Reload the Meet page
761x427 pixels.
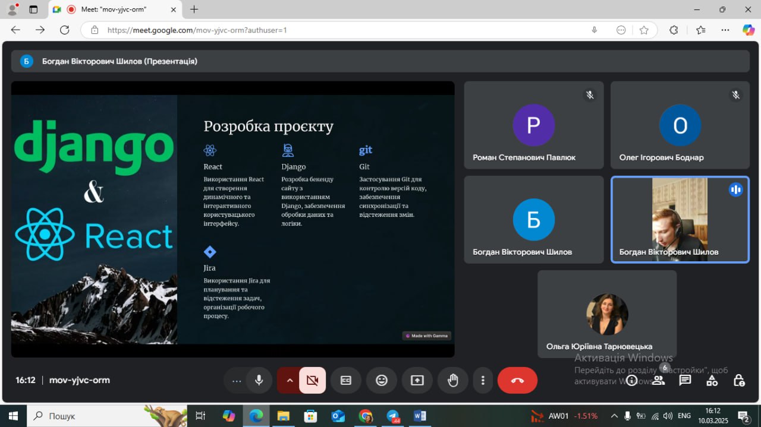[64, 30]
